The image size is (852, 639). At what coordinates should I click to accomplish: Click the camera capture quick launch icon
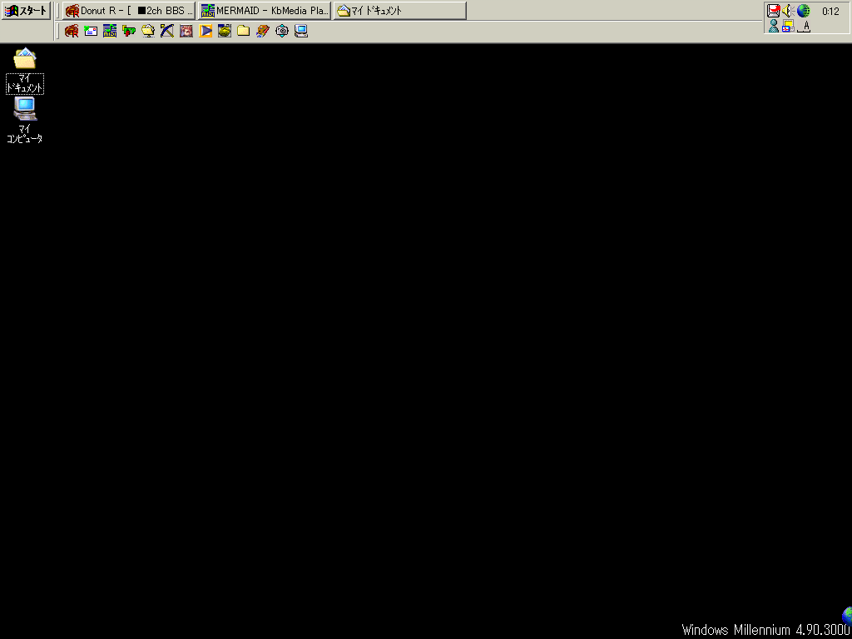[282, 31]
